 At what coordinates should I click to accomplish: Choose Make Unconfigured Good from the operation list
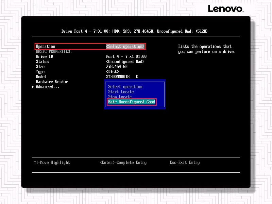click(x=131, y=102)
